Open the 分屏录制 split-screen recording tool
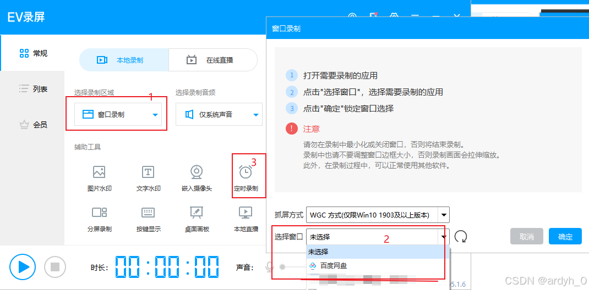Image resolution: width=589 pixels, height=290 pixels. pyautogui.click(x=99, y=220)
